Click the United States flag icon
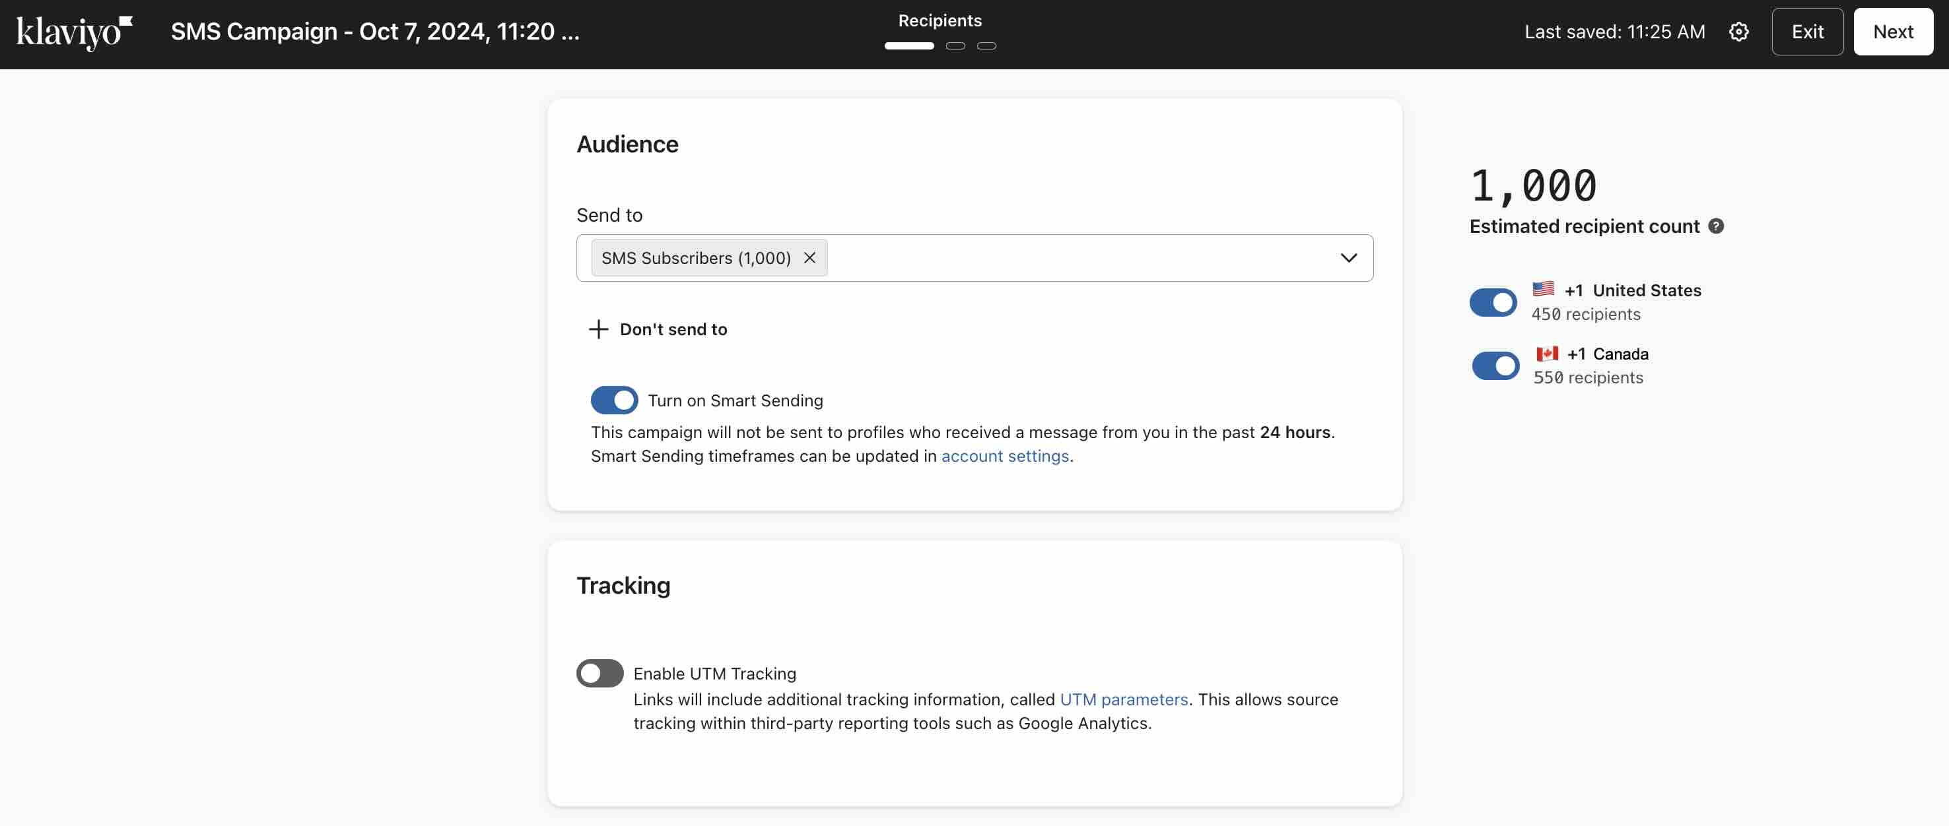This screenshot has width=1949, height=826. 1543,289
